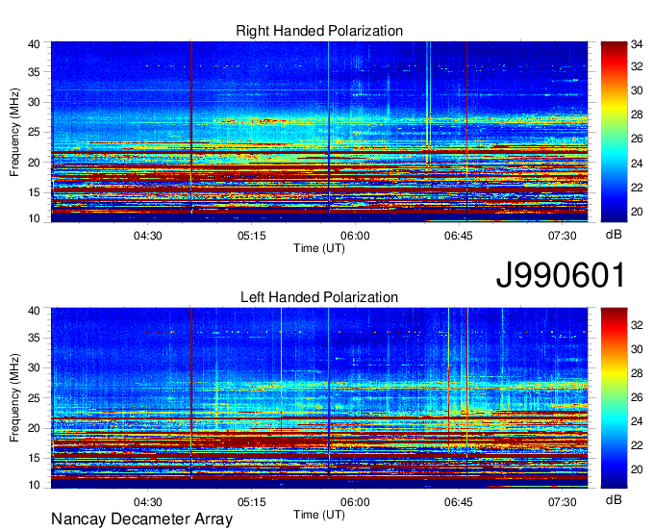
Task: Select "05:15" time tick of Right Handed plot
Action: point(252,236)
